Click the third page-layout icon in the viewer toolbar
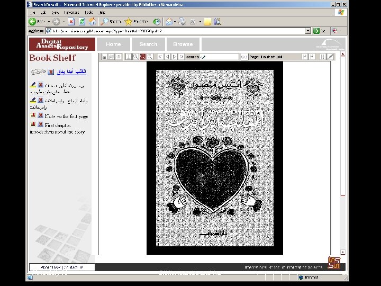This screenshot has width=381, height=286. 119,57
